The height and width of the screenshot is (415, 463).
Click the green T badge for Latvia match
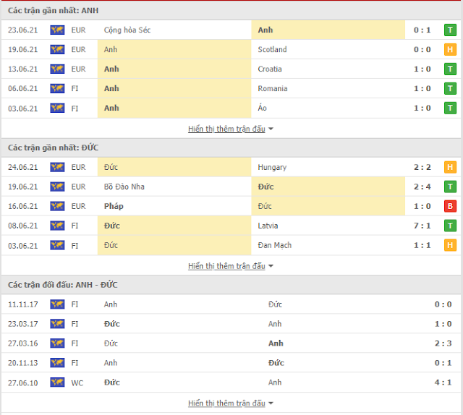(x=450, y=226)
